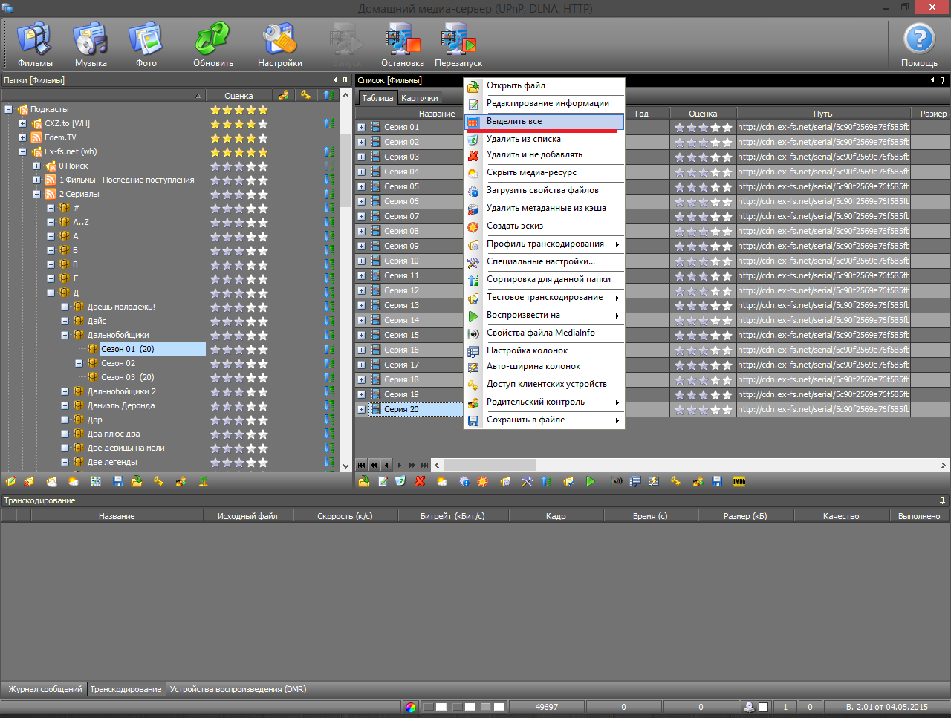The width and height of the screenshot is (951, 718).
Task: Open the Фильмы (Movies) section in the toolbar
Action: [34, 45]
